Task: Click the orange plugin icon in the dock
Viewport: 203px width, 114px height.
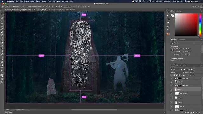Action: (x=168, y=34)
